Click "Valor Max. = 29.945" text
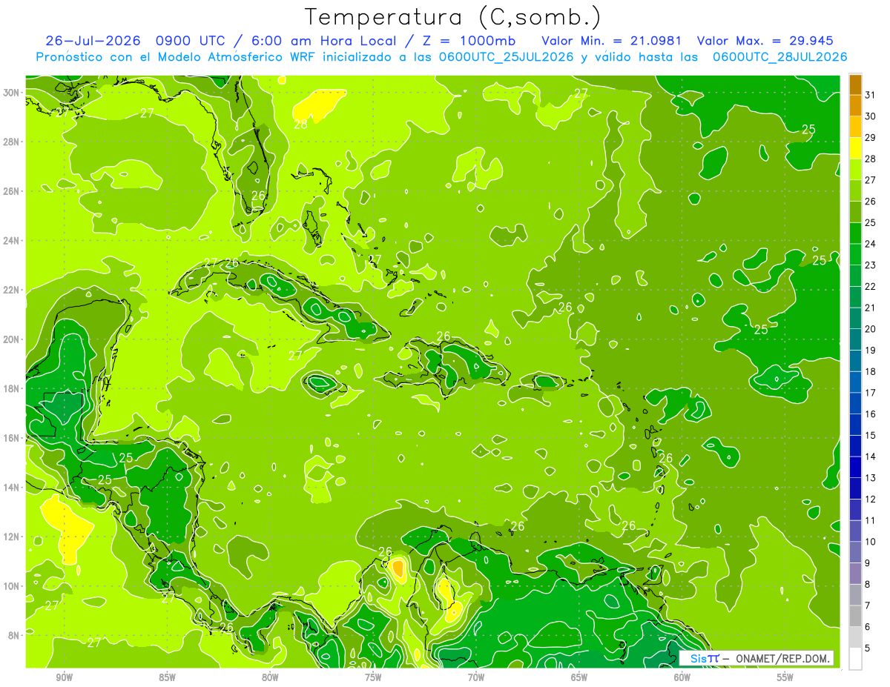 [x=765, y=41]
